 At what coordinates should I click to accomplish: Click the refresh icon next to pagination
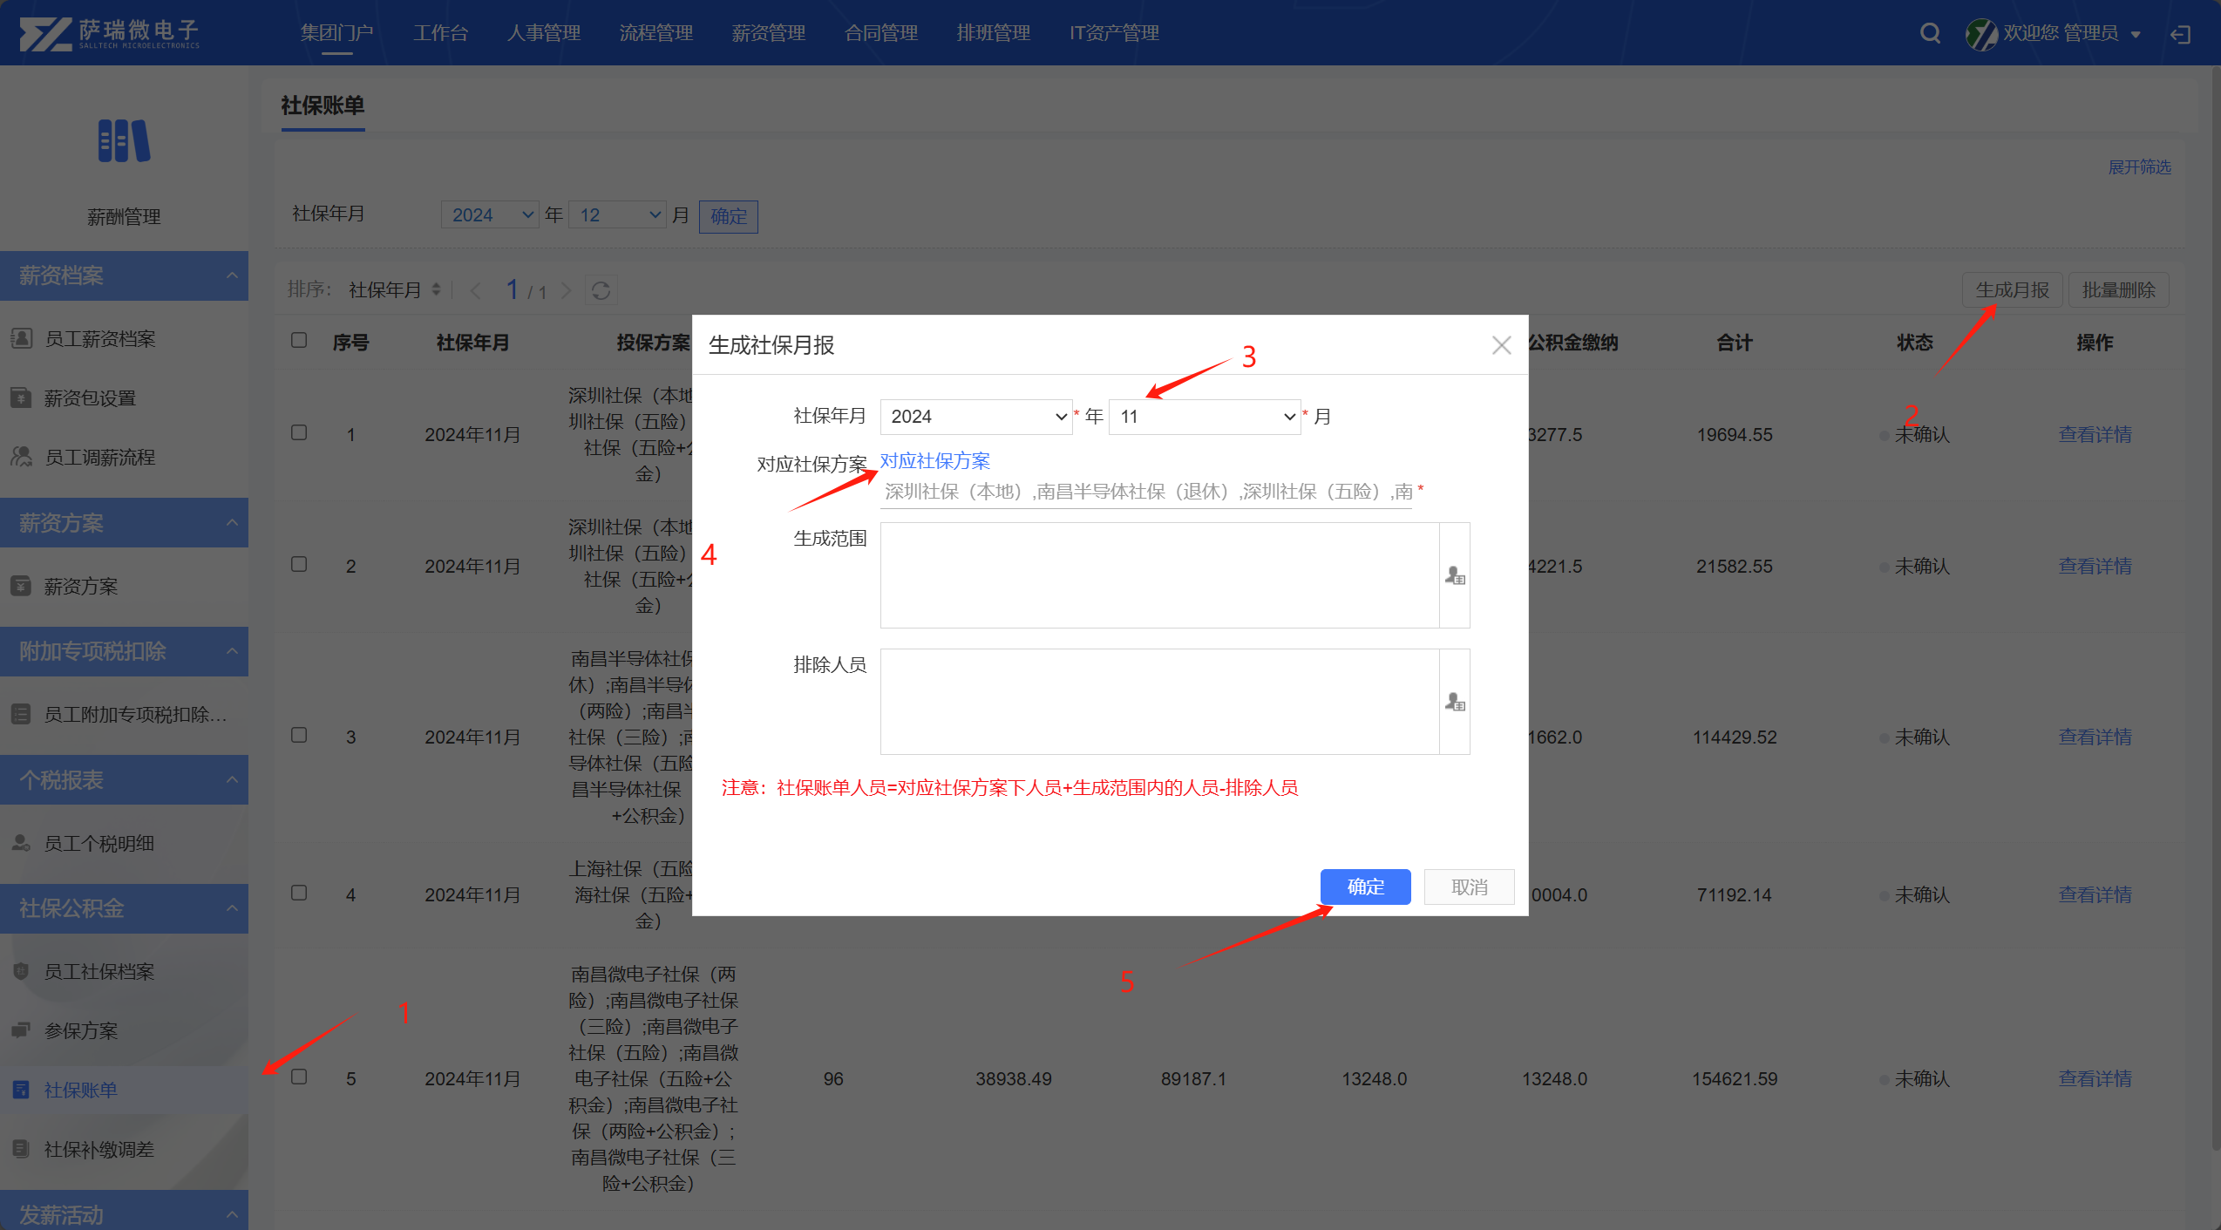(601, 290)
